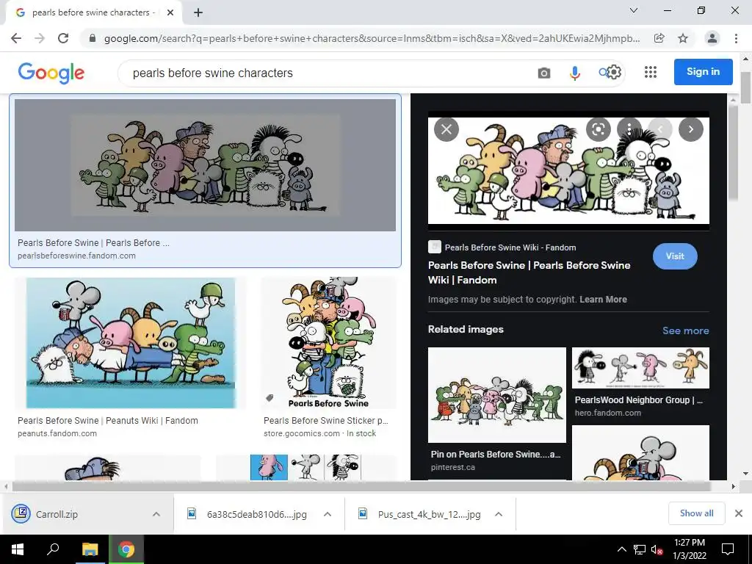The width and height of the screenshot is (752, 564).
Task: Open Peanuts Wiki Fandom image result
Action: [131, 343]
